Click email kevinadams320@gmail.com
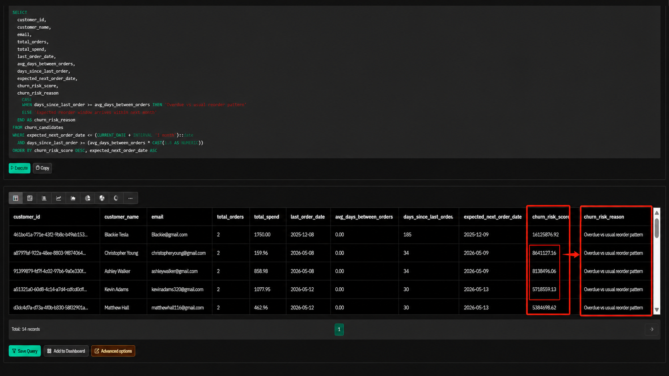Screen dimensions: 669x376 coord(177,290)
